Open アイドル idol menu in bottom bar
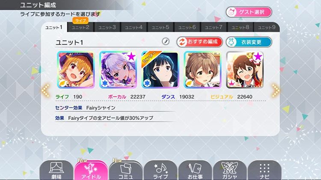 [91, 170]
